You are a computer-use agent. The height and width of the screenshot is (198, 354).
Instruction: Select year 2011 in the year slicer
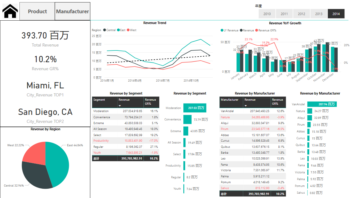point(284,14)
